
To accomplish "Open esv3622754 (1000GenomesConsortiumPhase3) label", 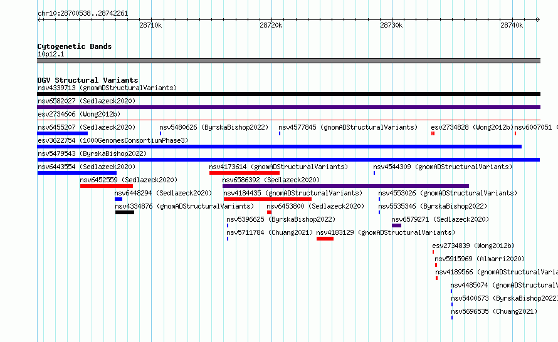I will (x=113, y=140).
